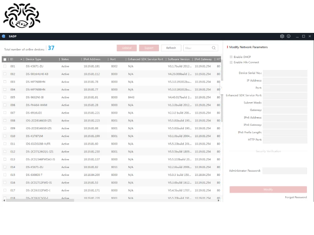
Task: Click the Forgot Password link
Action: pyautogui.click(x=296, y=197)
